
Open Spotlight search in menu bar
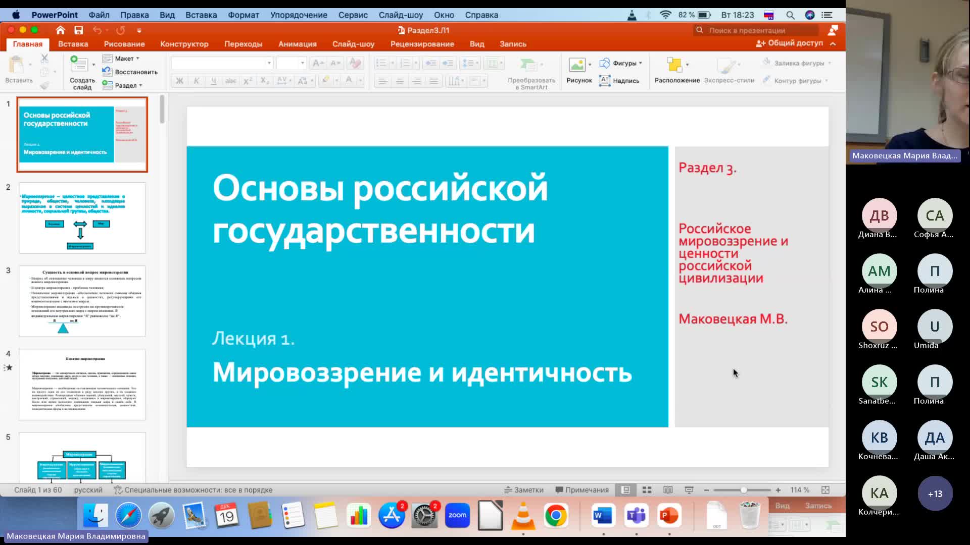pyautogui.click(x=790, y=15)
